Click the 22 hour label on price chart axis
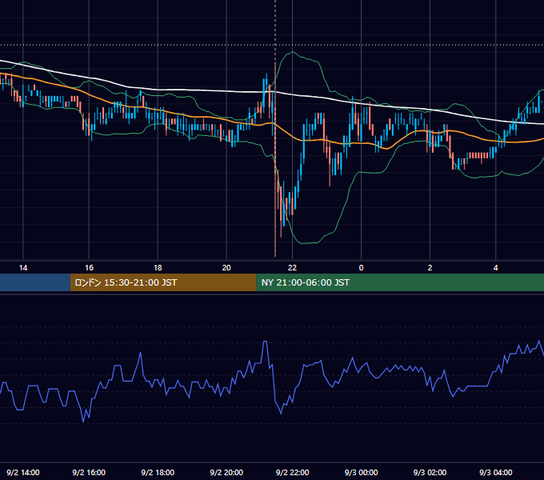This screenshot has height=480, width=544. [x=293, y=268]
